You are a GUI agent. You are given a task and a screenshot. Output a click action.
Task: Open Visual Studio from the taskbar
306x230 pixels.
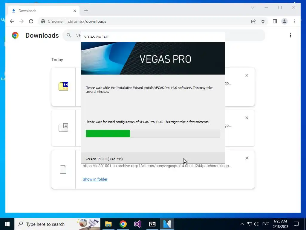[137, 224]
